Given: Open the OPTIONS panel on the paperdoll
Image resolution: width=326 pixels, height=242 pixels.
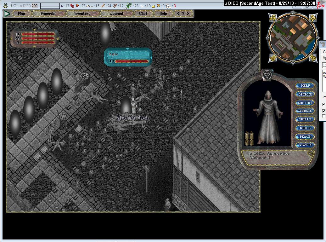Looking at the screenshot, I should [x=305, y=94].
